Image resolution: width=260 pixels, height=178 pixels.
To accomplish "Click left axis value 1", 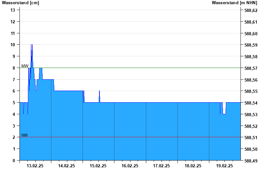I will click(14, 149).
